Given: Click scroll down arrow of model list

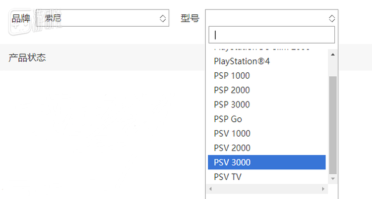Looking at the screenshot, I should click(333, 178).
